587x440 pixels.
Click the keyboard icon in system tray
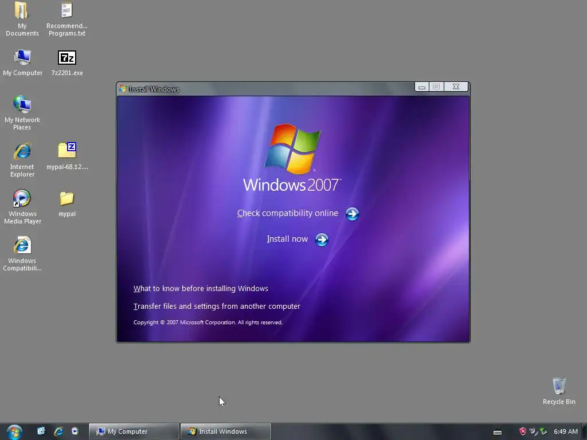pos(497,432)
